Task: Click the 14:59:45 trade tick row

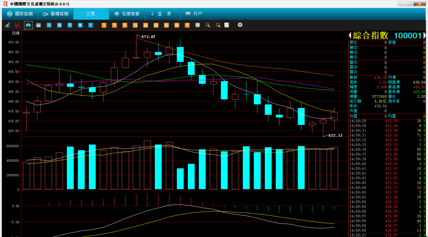Action: (x=387, y=183)
